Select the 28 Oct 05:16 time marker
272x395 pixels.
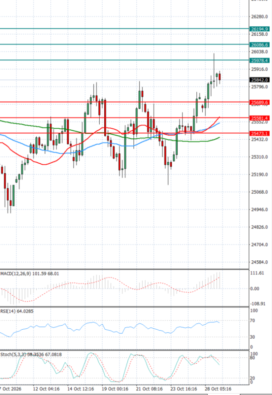click(x=218, y=389)
